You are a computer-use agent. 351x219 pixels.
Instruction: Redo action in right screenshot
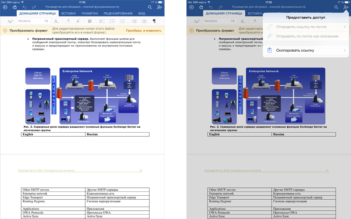tap(220, 7)
